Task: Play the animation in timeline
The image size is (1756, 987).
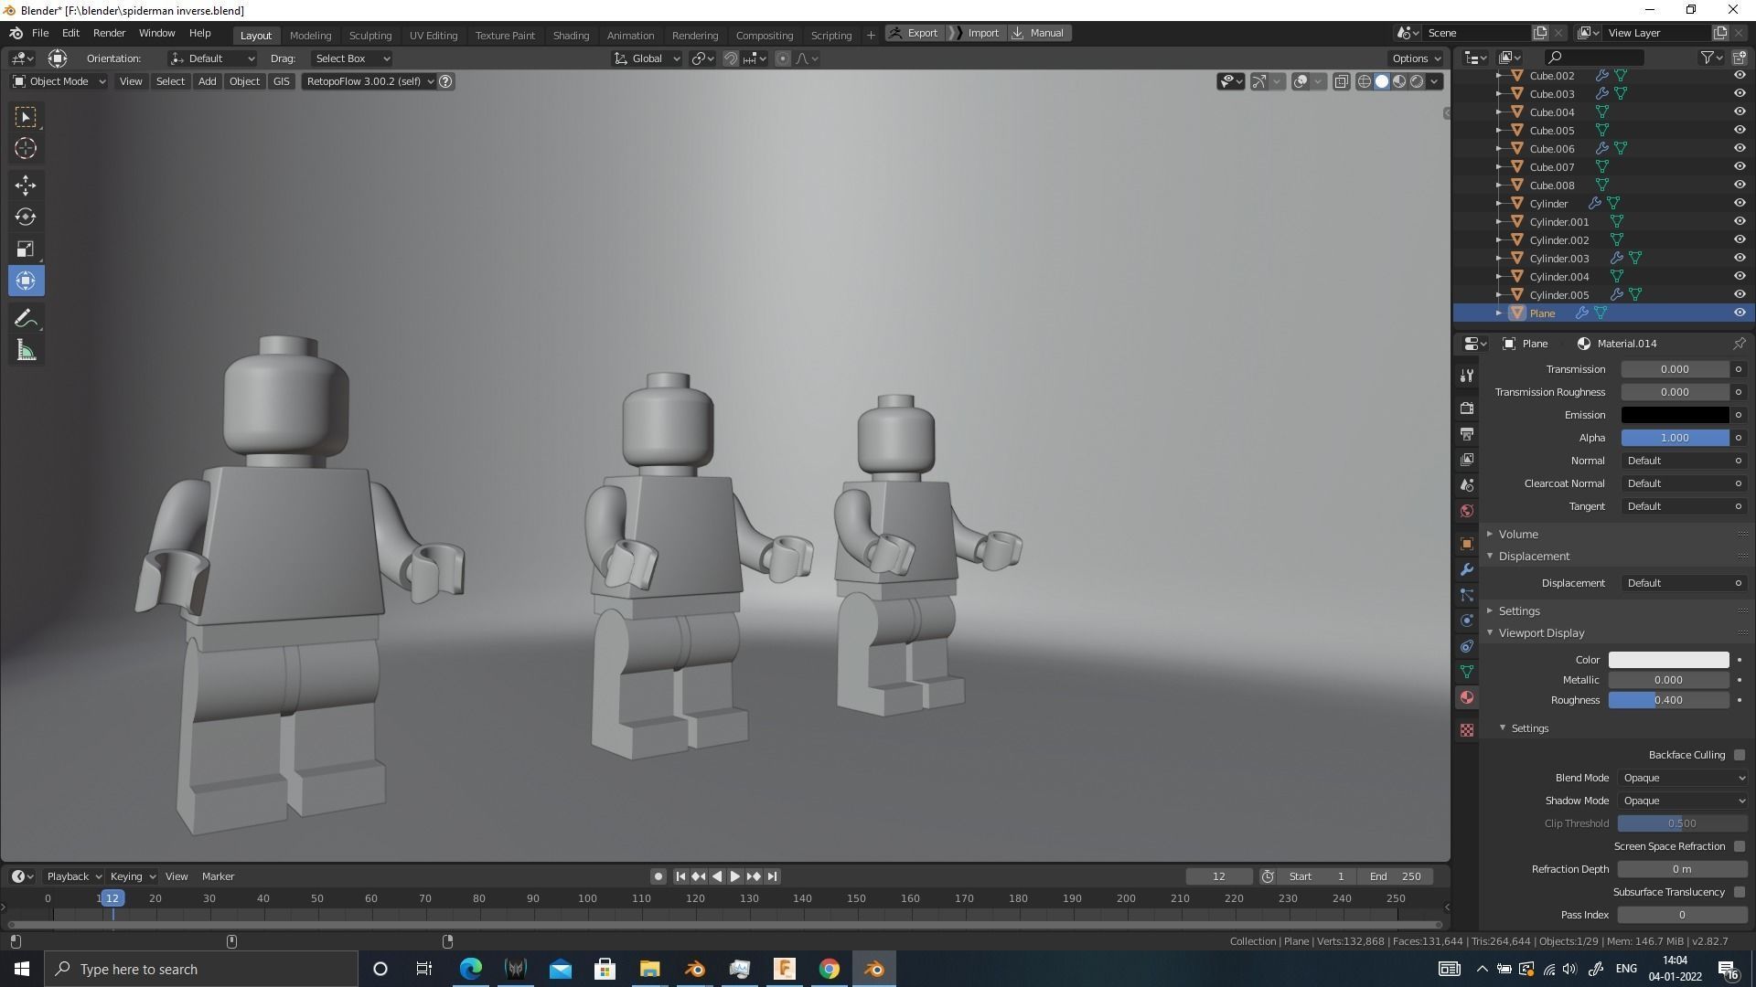Action: [x=734, y=876]
